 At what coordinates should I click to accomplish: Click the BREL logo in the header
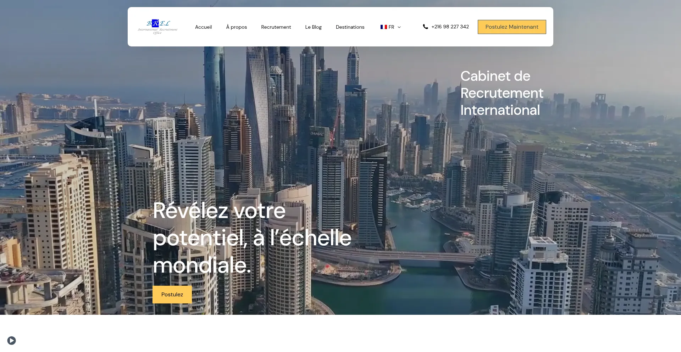pyautogui.click(x=158, y=27)
